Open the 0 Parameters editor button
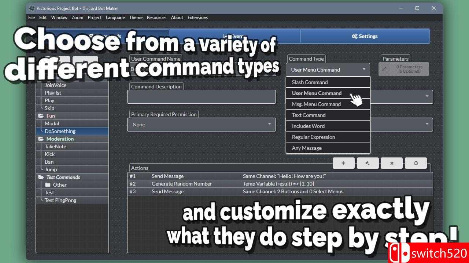Viewport: 469px width, 263px height. tap(403, 69)
